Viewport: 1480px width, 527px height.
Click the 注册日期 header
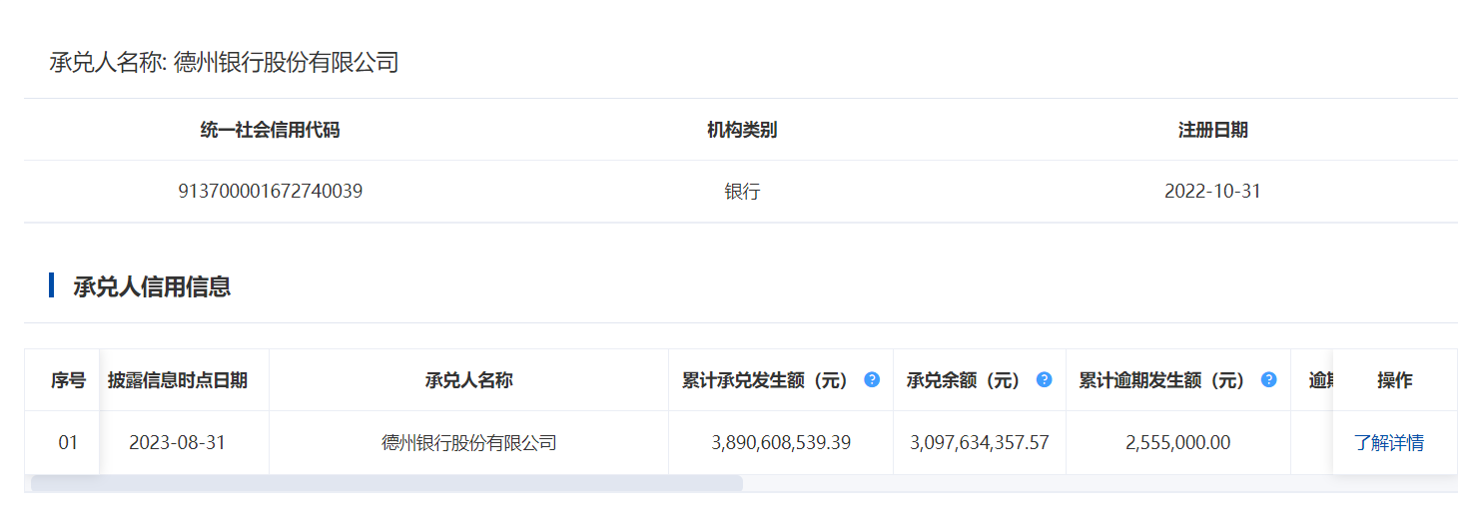point(1212,130)
